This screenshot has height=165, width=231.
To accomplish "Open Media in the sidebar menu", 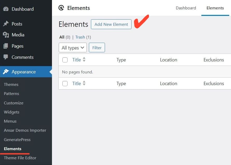I will pyautogui.click(x=18, y=35).
